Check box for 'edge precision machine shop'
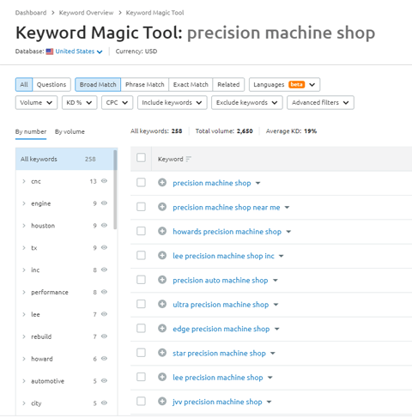412x418 pixels. (x=141, y=328)
